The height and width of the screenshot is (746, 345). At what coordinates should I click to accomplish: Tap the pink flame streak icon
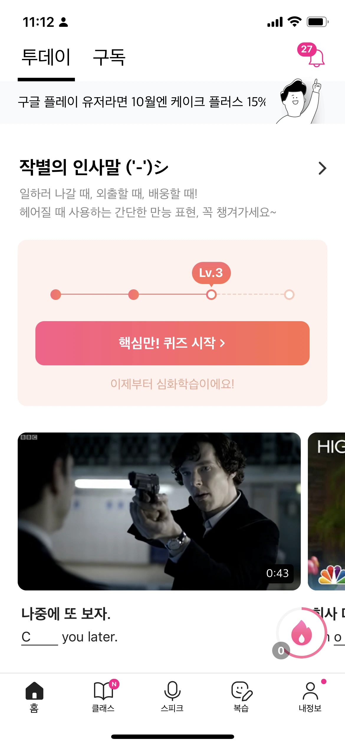(302, 633)
